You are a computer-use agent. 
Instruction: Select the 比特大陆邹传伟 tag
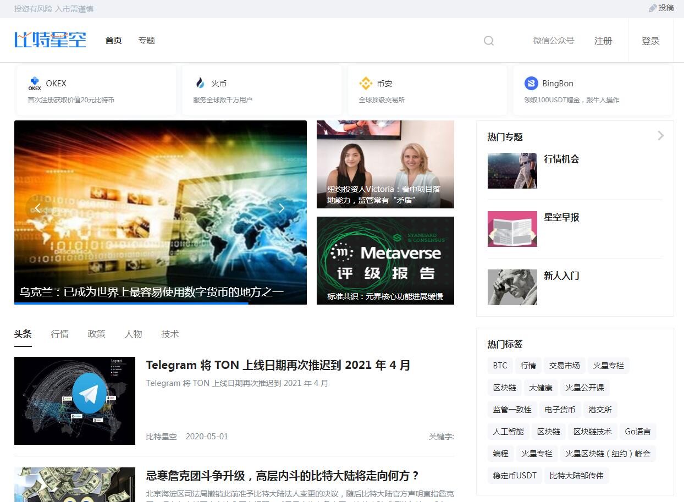(577, 476)
